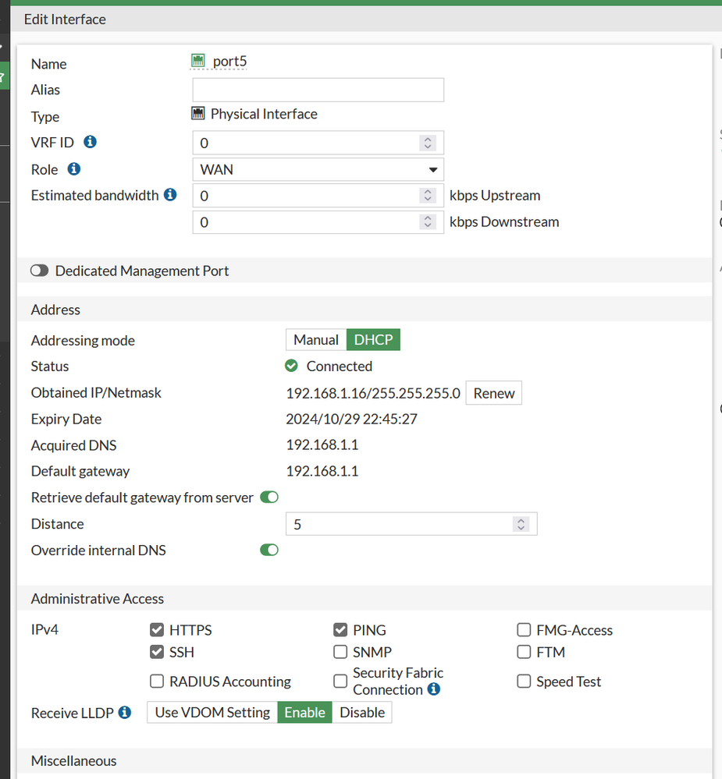Click the Receive LLDP info icon
The image size is (722, 779).
tap(125, 712)
